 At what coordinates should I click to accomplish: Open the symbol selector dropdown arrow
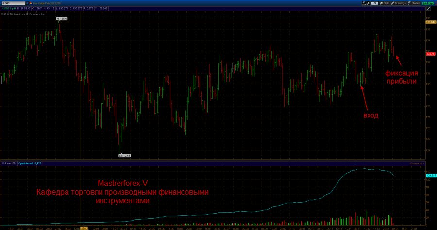pos(27,3)
